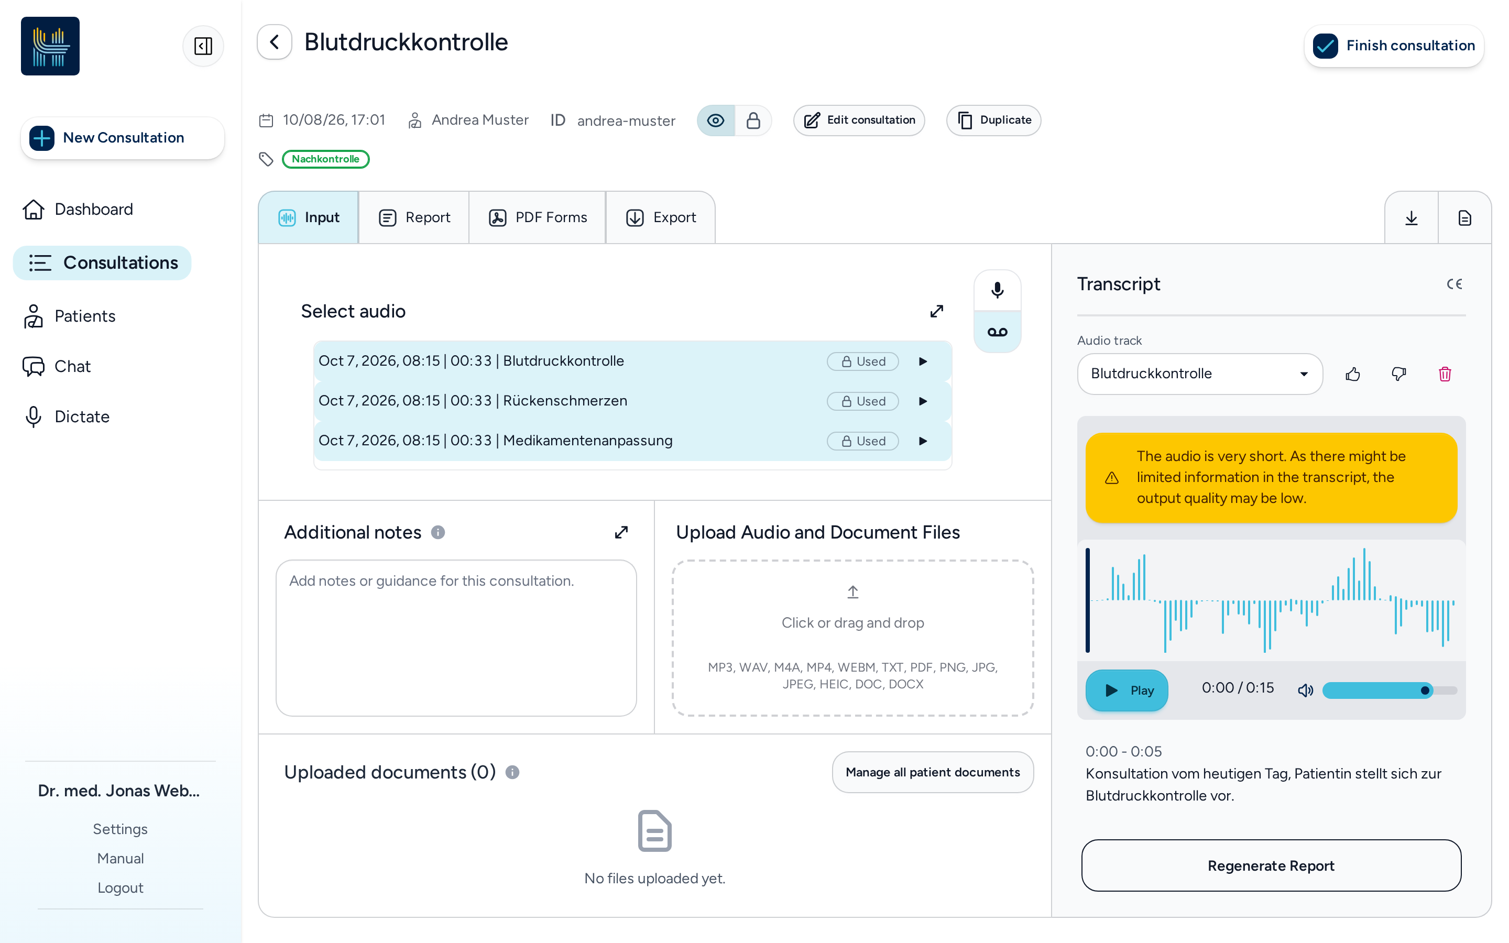Open the Export tab
1509x943 pixels.
661,217
